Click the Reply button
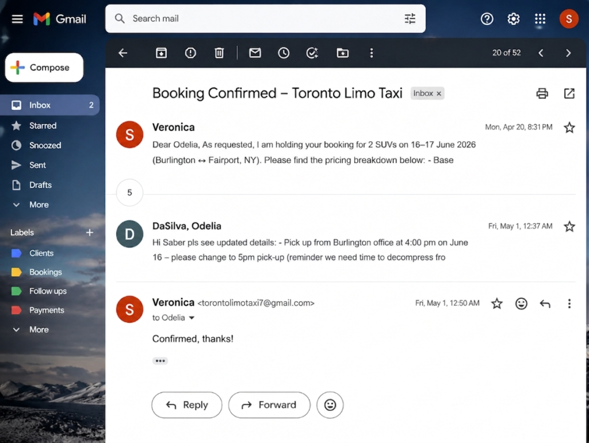Screen dimensions: 589x443 click(x=187, y=405)
